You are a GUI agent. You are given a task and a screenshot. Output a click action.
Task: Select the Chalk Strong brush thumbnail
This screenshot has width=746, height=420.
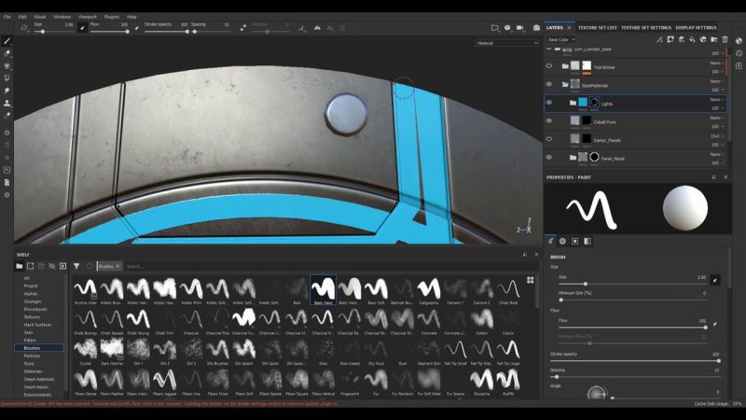pyautogui.click(x=138, y=320)
